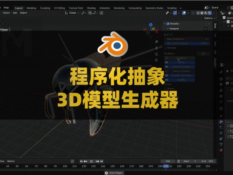The height and width of the screenshot is (175, 233).
Task: Open Modifiers wrench tab in Properties
Action: (x=221, y=122)
